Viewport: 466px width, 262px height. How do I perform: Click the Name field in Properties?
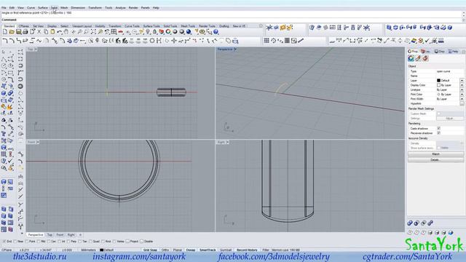click(x=449, y=76)
